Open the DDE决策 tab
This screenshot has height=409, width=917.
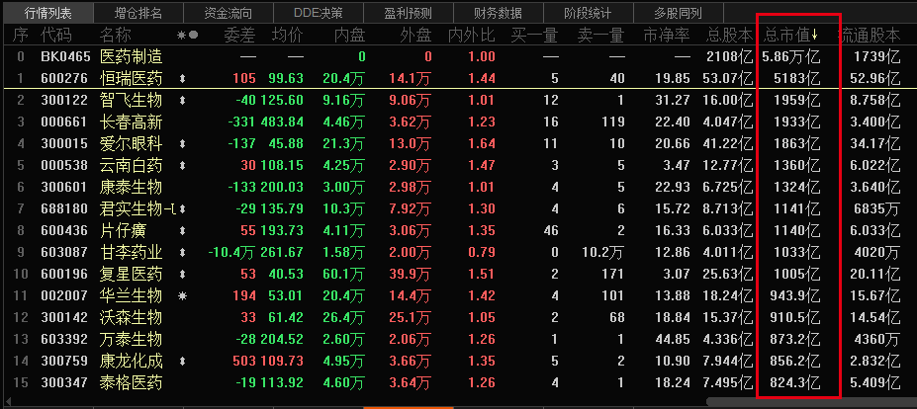[x=319, y=13]
